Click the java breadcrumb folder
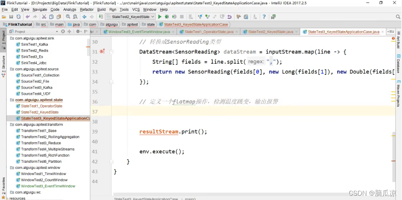 (73, 25)
